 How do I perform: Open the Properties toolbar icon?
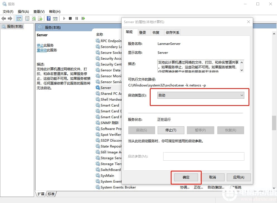pyautogui.click(x=27, y=18)
